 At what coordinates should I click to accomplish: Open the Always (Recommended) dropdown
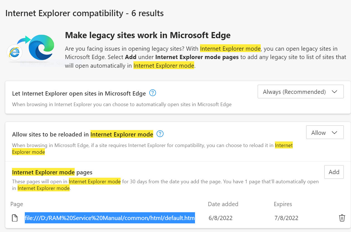pos(301,92)
